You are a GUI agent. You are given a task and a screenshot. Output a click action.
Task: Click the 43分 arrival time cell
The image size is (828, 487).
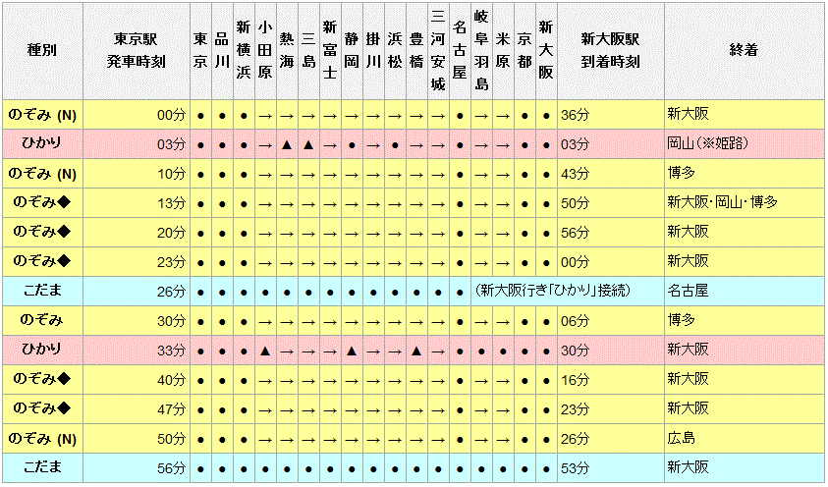pos(610,174)
